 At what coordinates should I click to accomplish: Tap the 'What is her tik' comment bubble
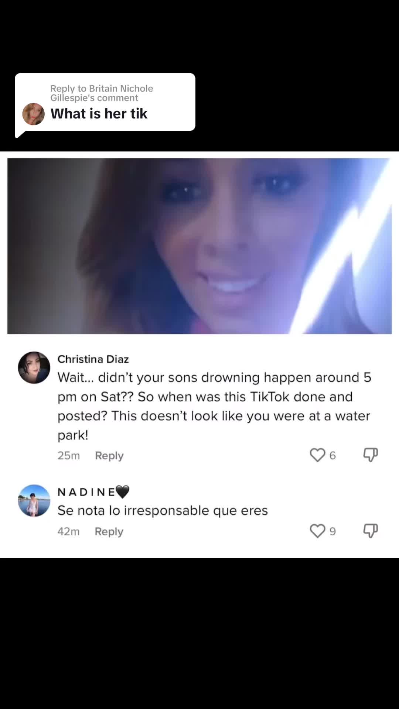click(105, 103)
